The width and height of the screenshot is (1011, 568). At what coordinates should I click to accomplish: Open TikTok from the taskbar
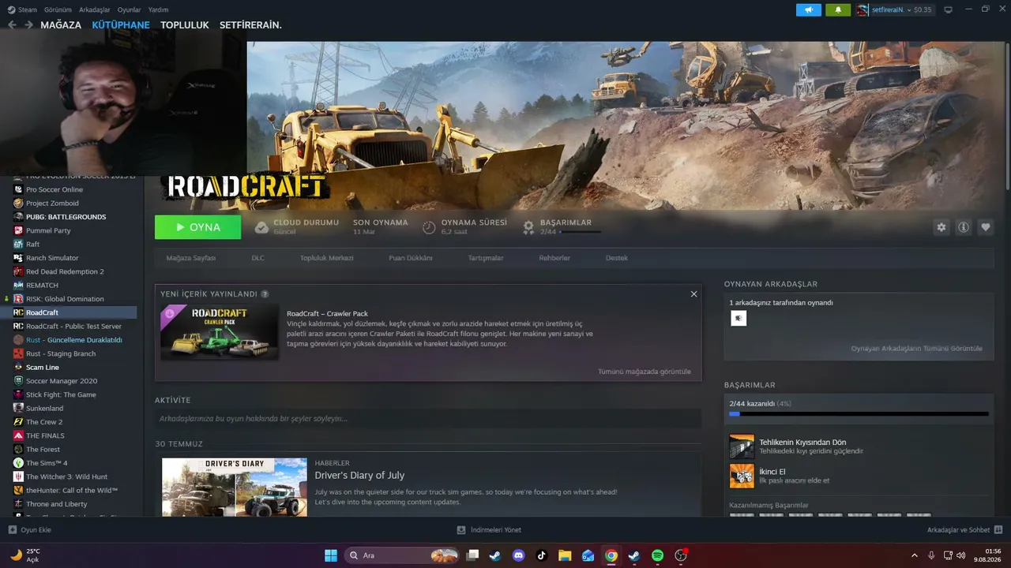point(541,555)
